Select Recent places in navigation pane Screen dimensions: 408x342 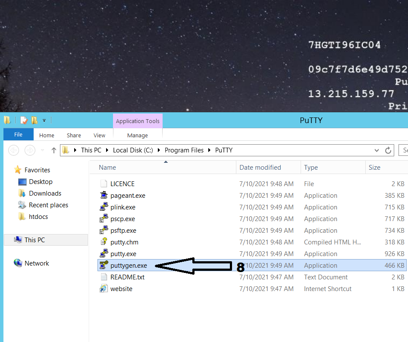pos(48,205)
